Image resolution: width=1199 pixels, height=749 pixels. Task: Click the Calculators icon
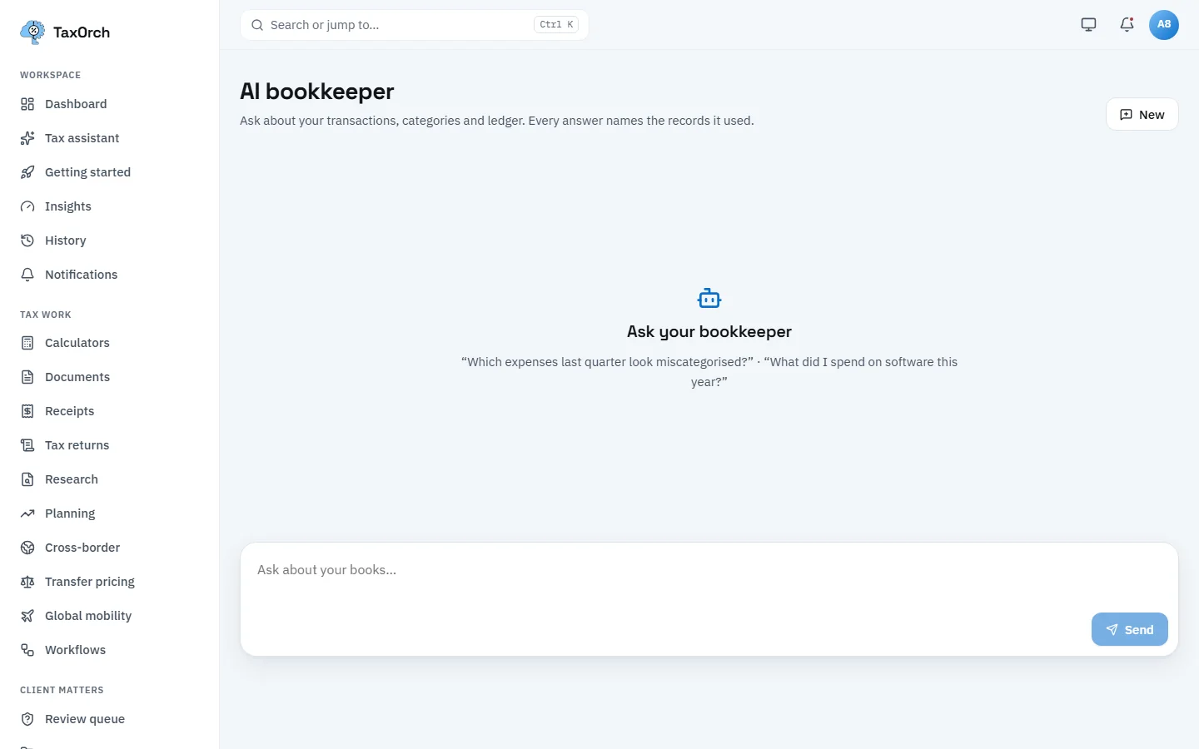point(27,343)
